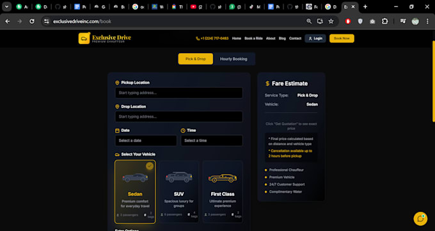The width and height of the screenshot is (435, 231).
Task: Click the yellow Book Now button
Action: tap(342, 38)
